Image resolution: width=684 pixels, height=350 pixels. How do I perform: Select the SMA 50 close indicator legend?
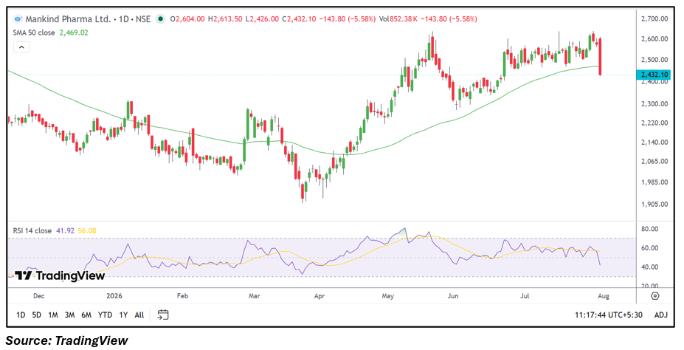pyautogui.click(x=34, y=32)
